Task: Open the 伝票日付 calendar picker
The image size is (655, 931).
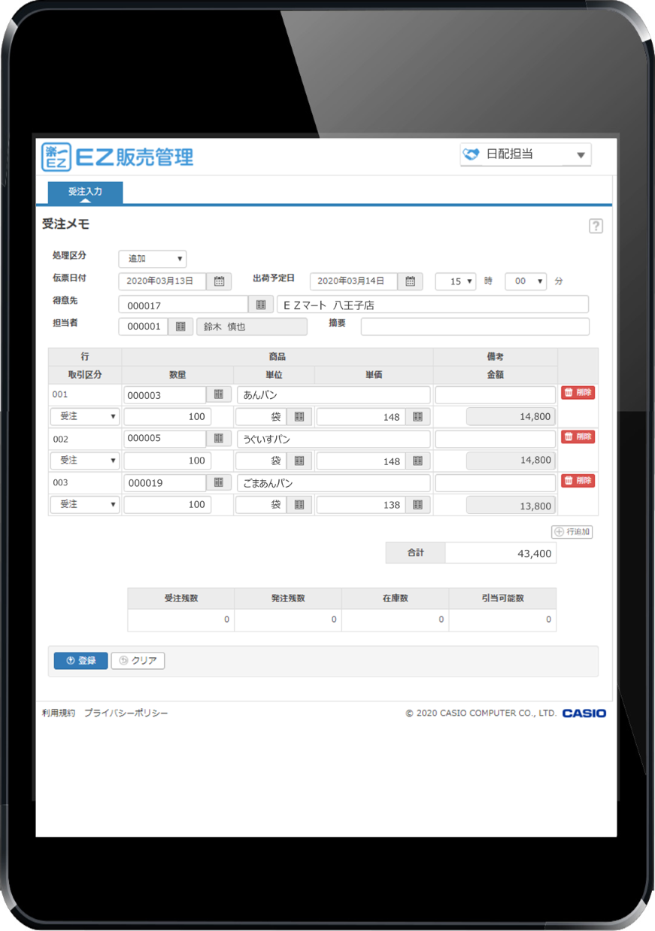Action: click(x=219, y=281)
